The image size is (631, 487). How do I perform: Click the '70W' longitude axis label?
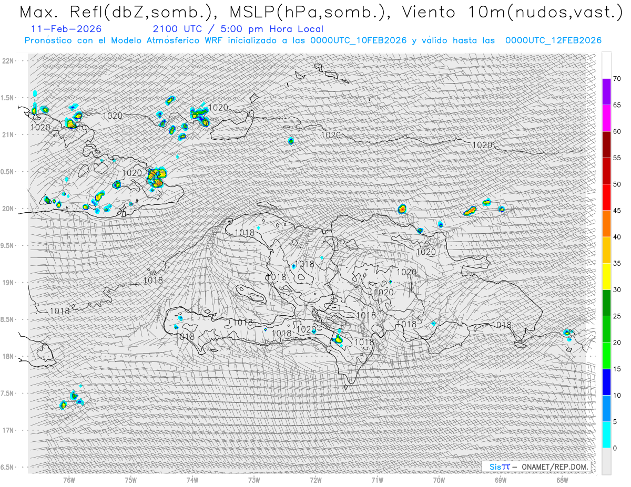tap(439, 480)
